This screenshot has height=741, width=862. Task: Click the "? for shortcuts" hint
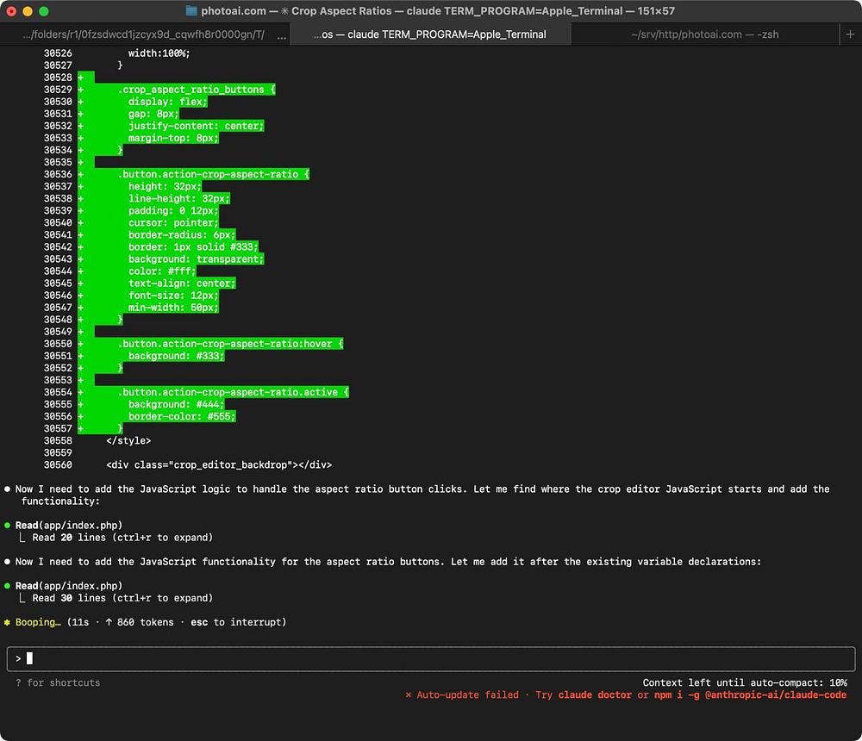[57, 683]
